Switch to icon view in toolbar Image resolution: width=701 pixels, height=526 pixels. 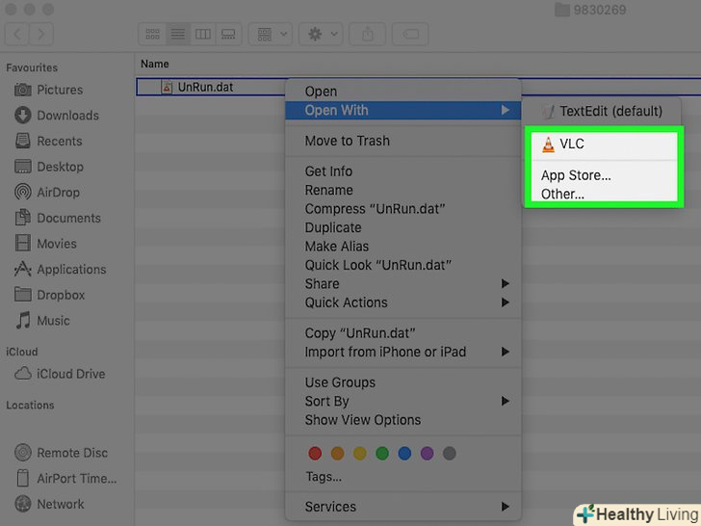click(x=152, y=34)
